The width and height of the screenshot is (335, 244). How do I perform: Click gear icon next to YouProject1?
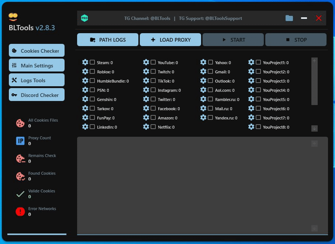coord(251,62)
